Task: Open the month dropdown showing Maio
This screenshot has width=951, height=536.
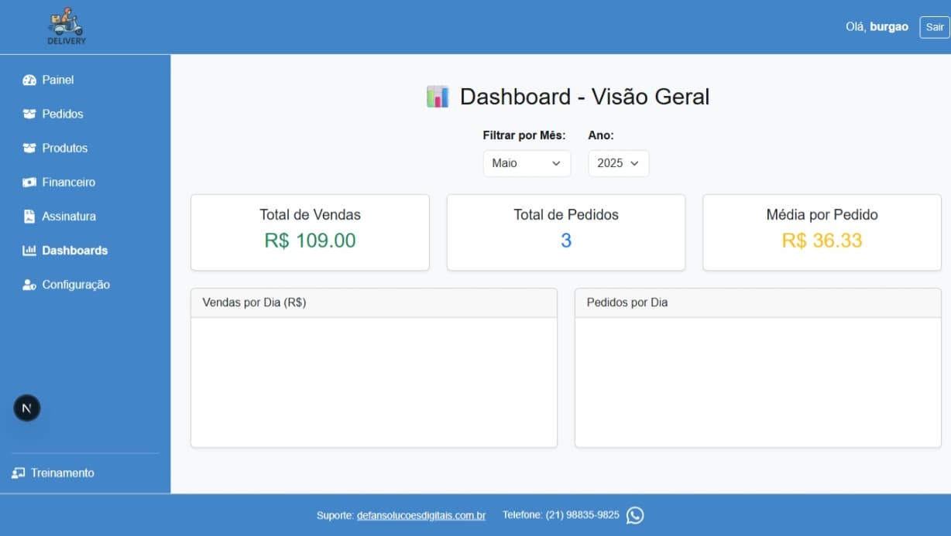Action: click(x=527, y=163)
